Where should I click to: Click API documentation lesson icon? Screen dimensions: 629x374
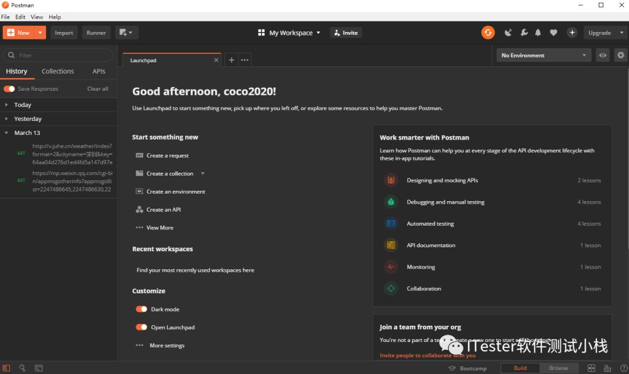point(391,245)
